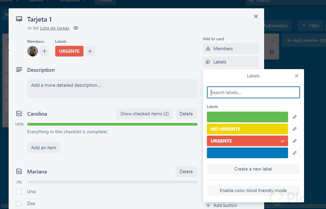Show checked items in Carolina checklist
326x209 pixels.
(x=144, y=114)
